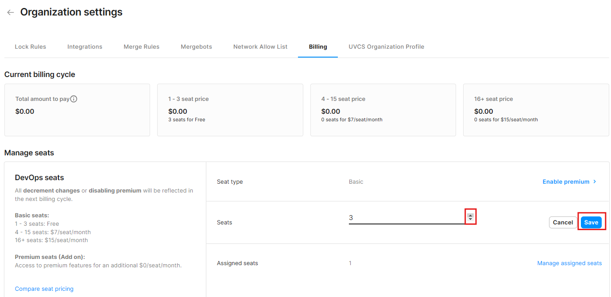
Task: Open Manage assigned seats link
Action: [569, 263]
